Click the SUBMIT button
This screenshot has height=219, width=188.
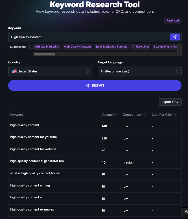(x=95, y=85)
